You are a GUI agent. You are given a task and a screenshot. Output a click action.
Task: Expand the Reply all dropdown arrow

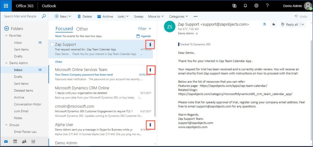pyautogui.click(x=303, y=24)
